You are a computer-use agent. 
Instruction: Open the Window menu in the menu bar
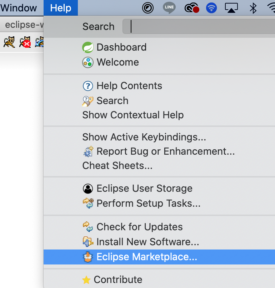19,8
